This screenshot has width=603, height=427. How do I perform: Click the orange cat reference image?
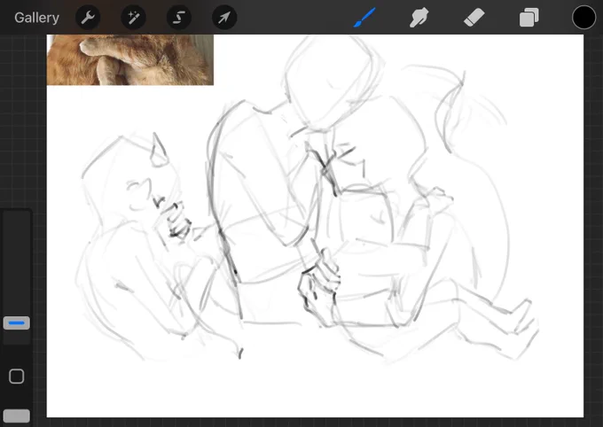pos(130,60)
